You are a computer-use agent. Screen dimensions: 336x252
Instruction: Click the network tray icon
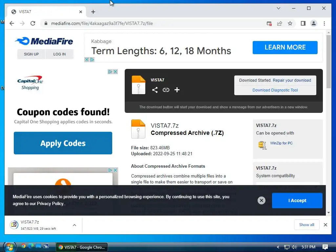(286, 247)
